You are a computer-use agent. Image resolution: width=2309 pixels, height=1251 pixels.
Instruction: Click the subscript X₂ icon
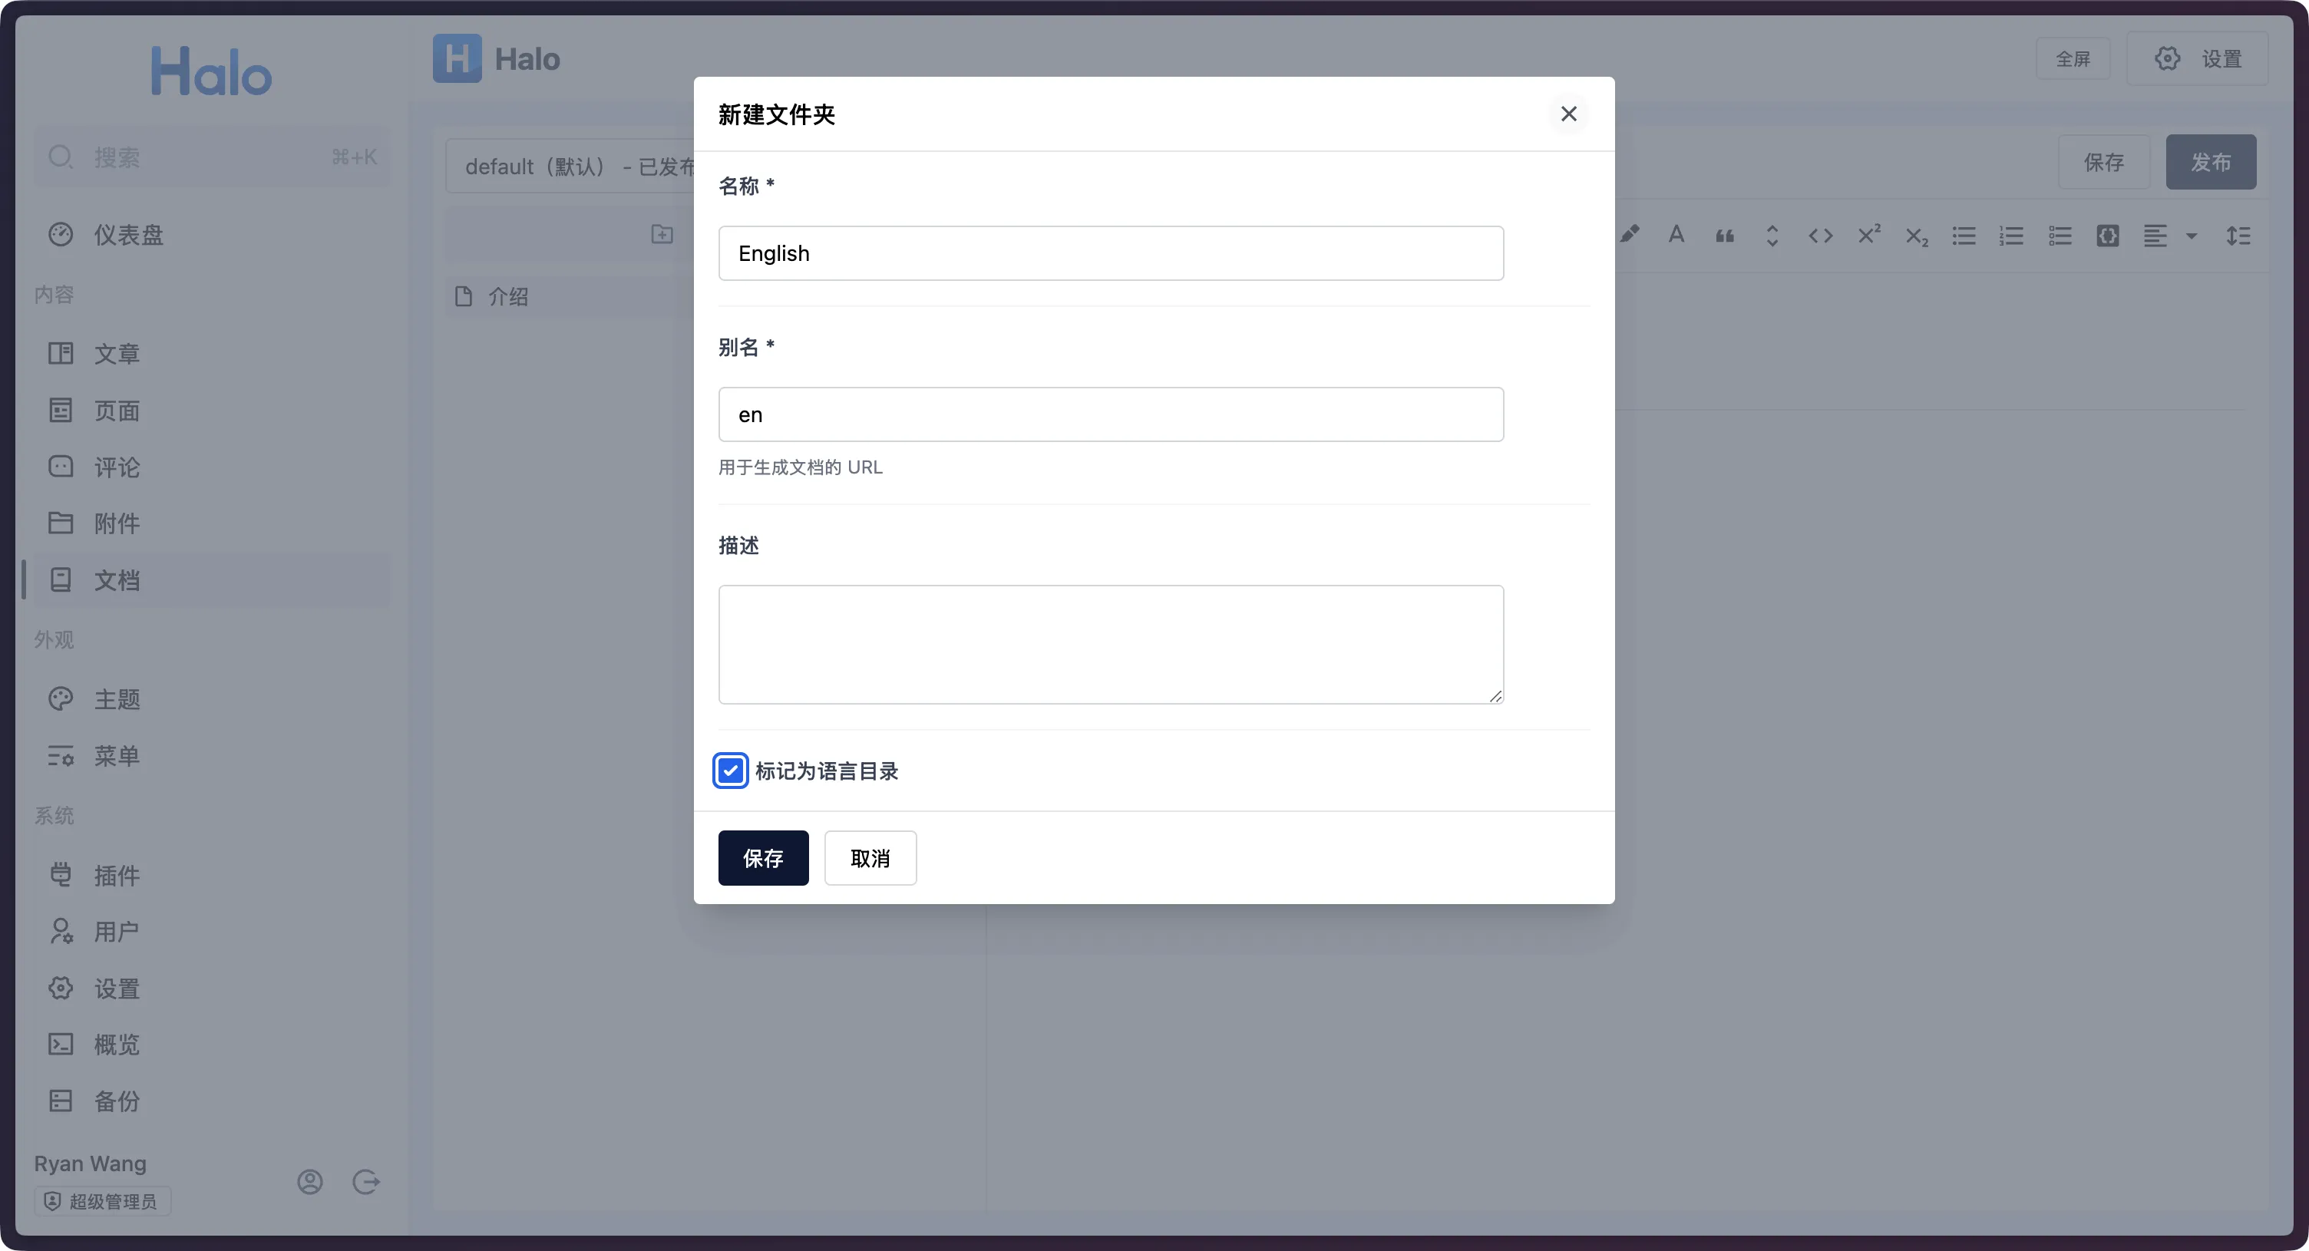(x=1917, y=236)
